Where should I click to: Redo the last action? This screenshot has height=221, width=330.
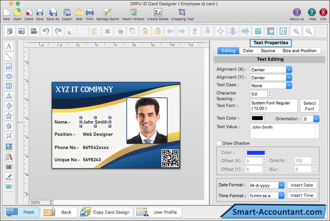[x=58, y=31]
